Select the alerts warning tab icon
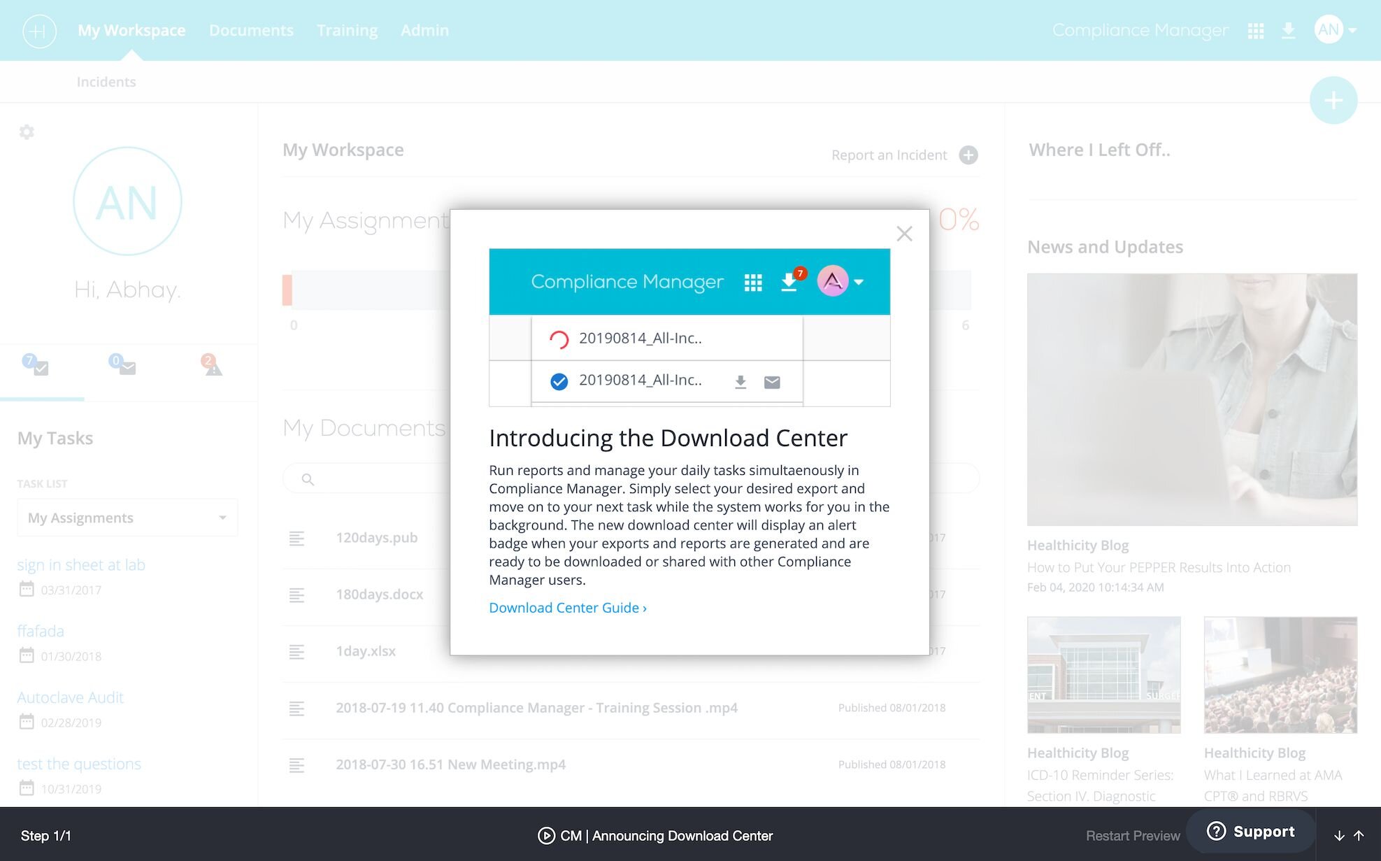Screen dimensions: 1381x861 [211, 364]
